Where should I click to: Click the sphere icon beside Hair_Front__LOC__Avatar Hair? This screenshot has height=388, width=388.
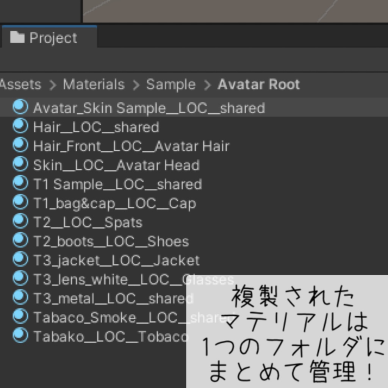click(20, 146)
